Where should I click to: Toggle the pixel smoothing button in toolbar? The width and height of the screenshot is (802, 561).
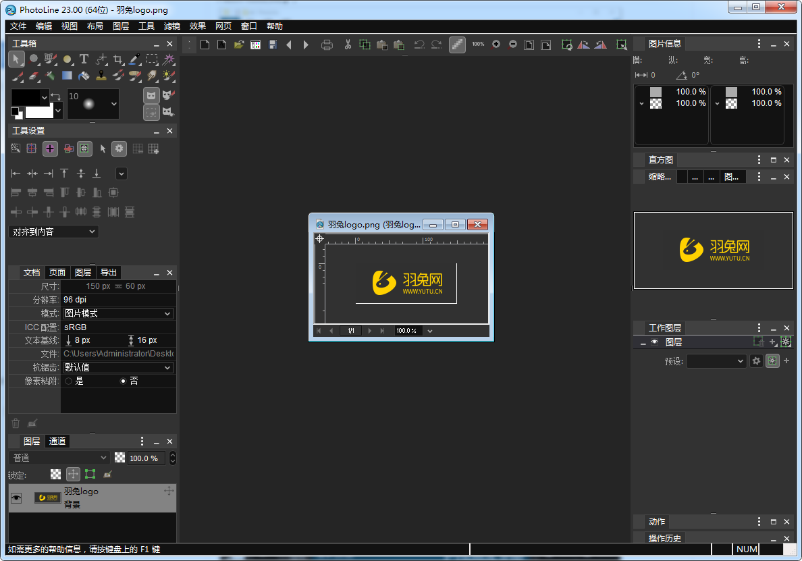click(x=457, y=45)
